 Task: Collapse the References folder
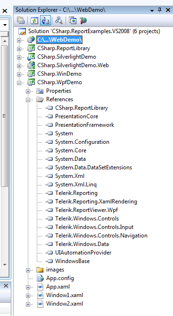pyautogui.click(x=28, y=100)
